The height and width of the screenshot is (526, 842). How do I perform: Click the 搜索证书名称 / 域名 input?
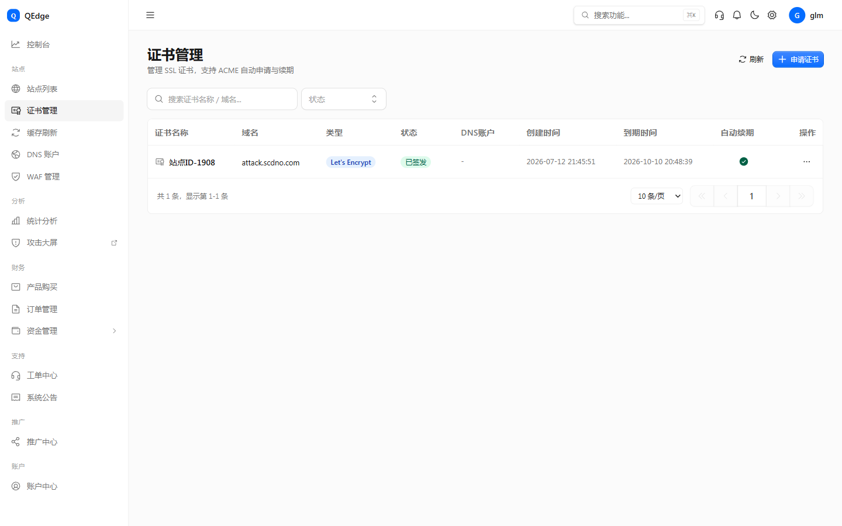pyautogui.click(x=222, y=99)
